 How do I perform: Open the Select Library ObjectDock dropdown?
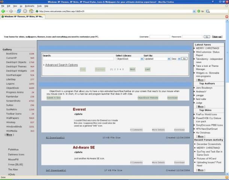coord(142,59)
